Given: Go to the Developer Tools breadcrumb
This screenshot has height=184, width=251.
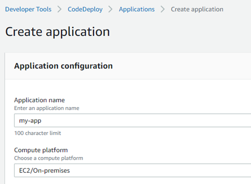Looking at the screenshot, I should (x=28, y=9).
